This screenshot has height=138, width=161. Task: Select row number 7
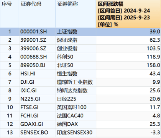(10, 82)
